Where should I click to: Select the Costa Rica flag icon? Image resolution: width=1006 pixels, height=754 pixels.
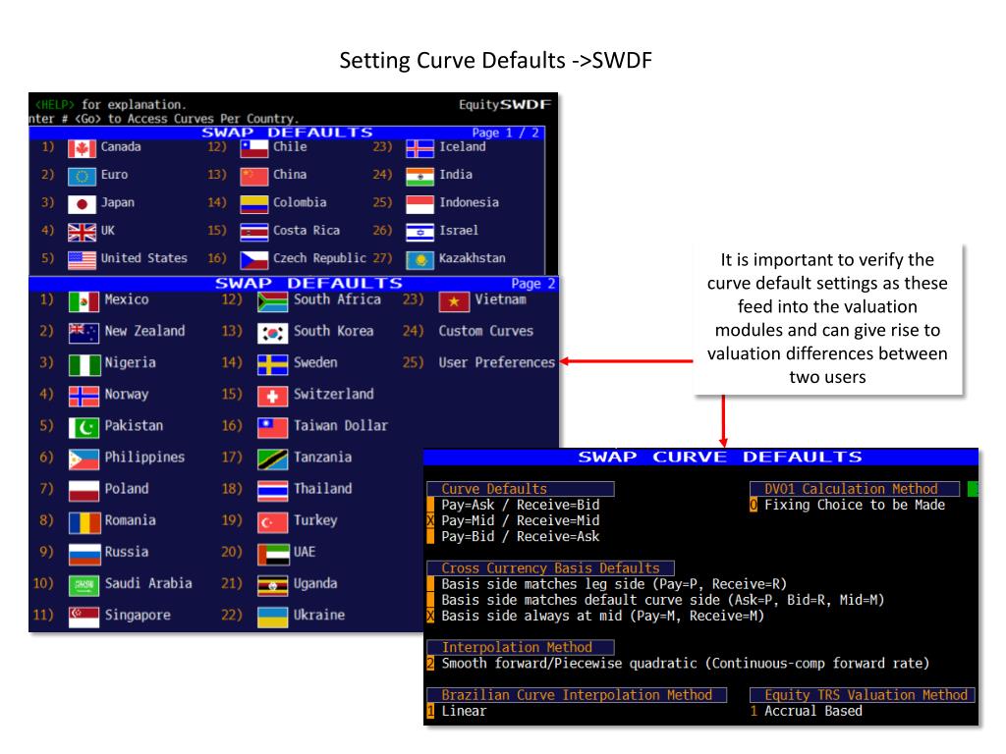coord(254,232)
